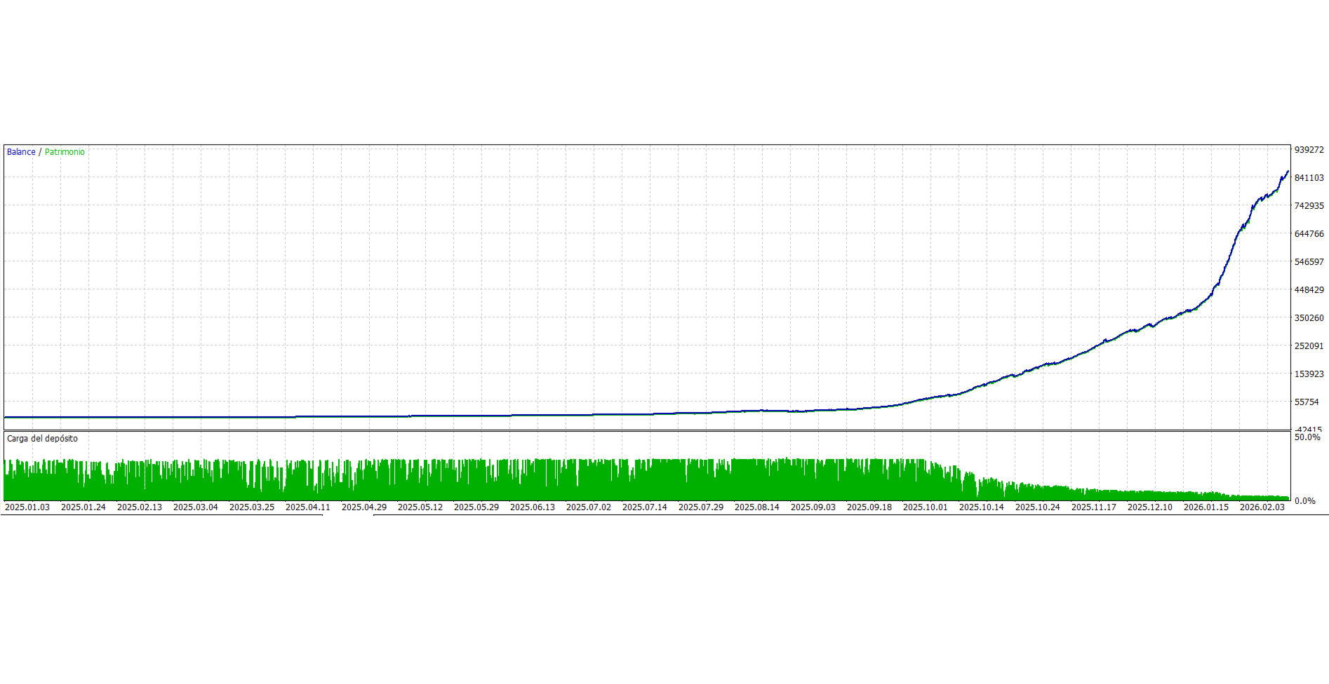Image resolution: width=1329 pixels, height=684 pixels.
Task: Click the 2025.11.17 date label
Action: tap(1094, 507)
